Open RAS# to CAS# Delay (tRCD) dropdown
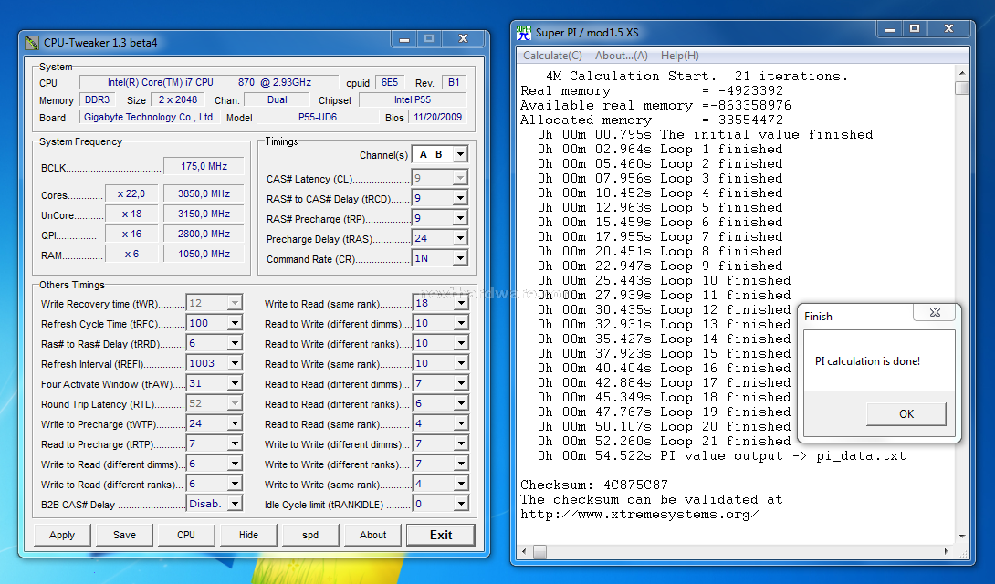The width and height of the screenshot is (995, 584). coord(461,198)
